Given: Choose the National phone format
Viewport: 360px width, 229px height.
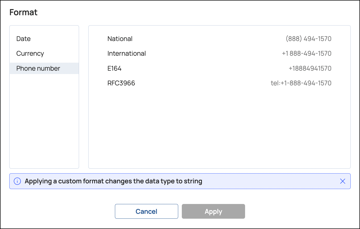Looking at the screenshot, I should [x=120, y=39].
